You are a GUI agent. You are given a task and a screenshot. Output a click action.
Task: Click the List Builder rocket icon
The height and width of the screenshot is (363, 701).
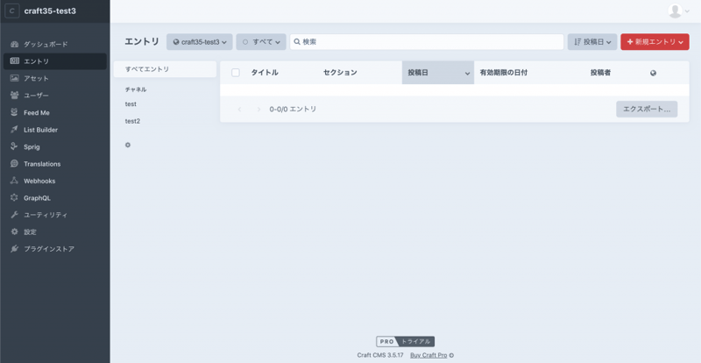(14, 130)
